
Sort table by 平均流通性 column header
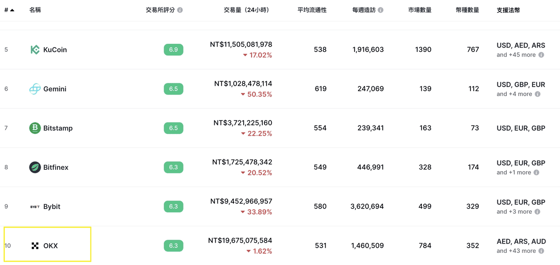[x=312, y=10]
